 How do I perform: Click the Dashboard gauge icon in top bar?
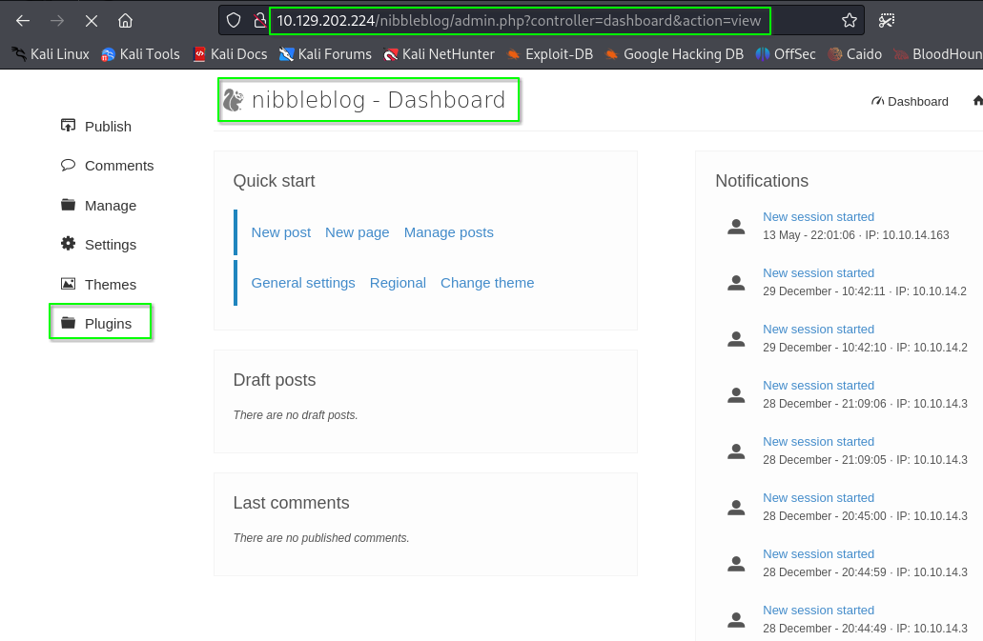pos(878,101)
